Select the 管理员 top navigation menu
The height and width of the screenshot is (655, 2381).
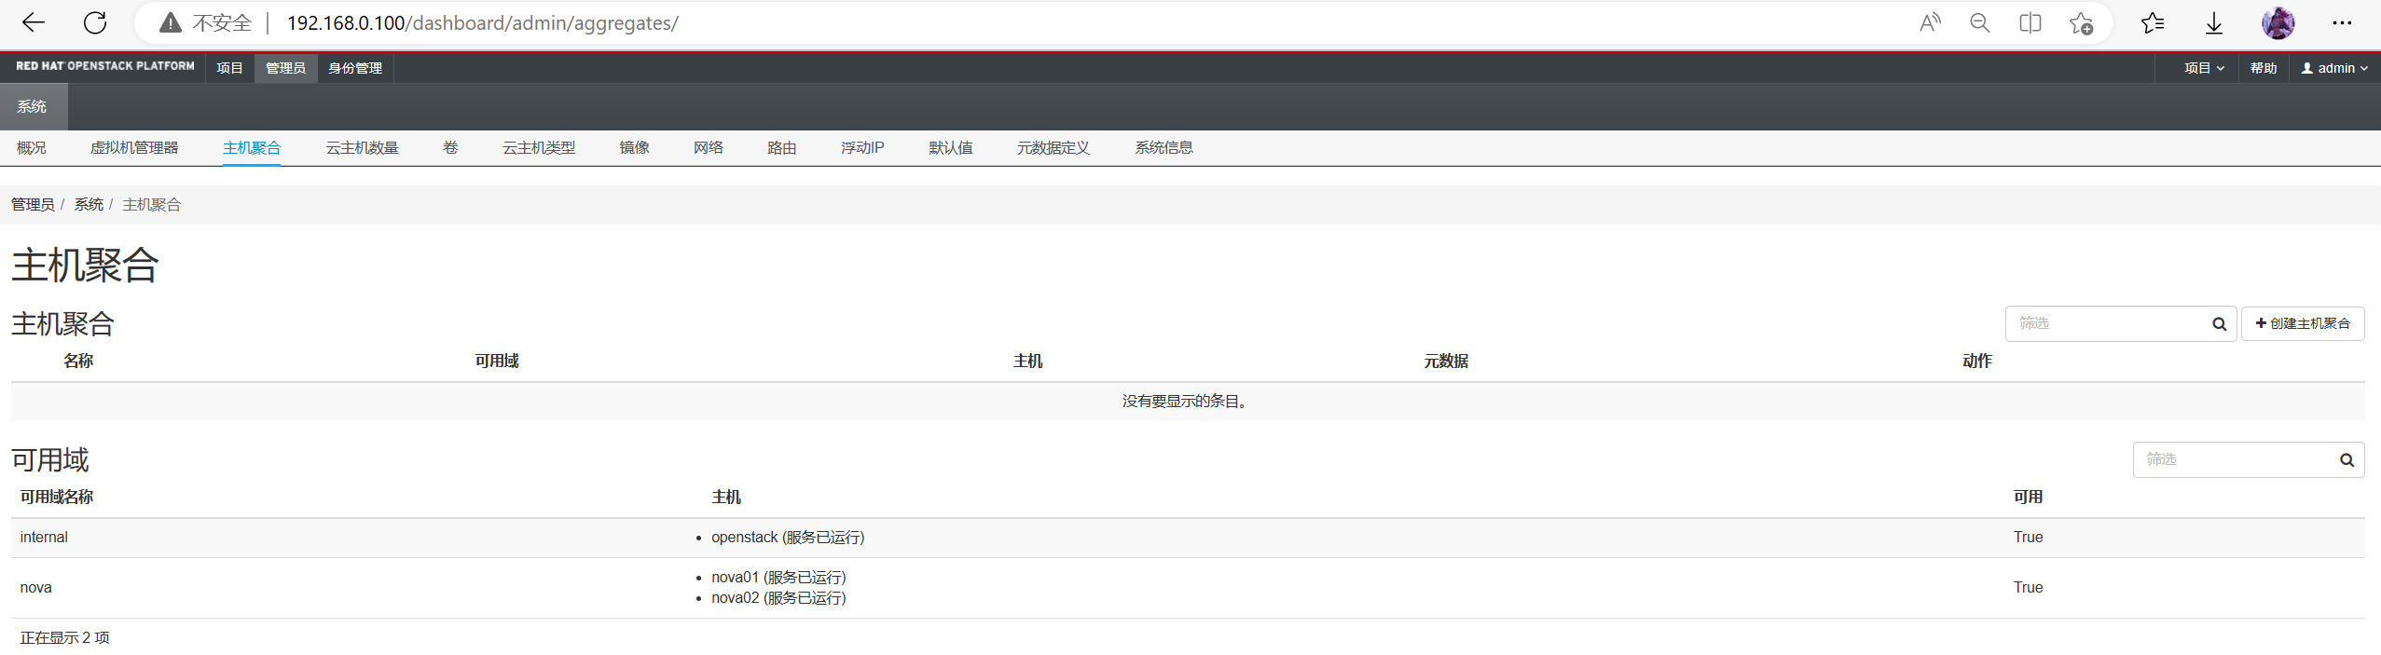[285, 68]
